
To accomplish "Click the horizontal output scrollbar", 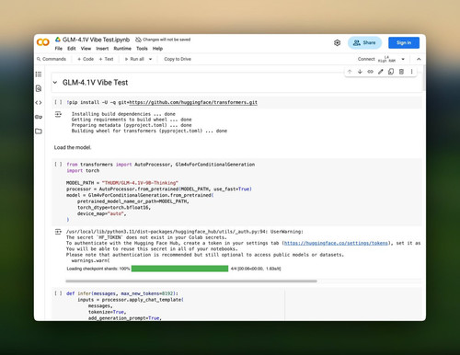I will [x=191, y=281].
